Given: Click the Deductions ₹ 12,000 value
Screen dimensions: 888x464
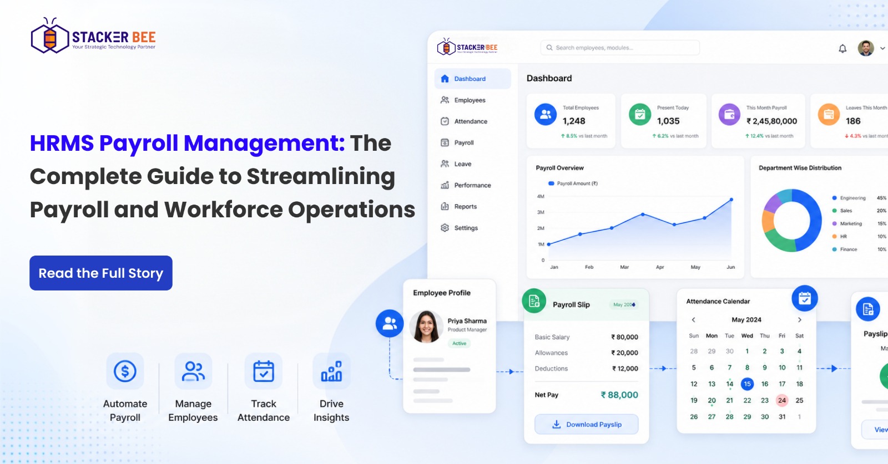Looking at the screenshot, I should point(625,369).
